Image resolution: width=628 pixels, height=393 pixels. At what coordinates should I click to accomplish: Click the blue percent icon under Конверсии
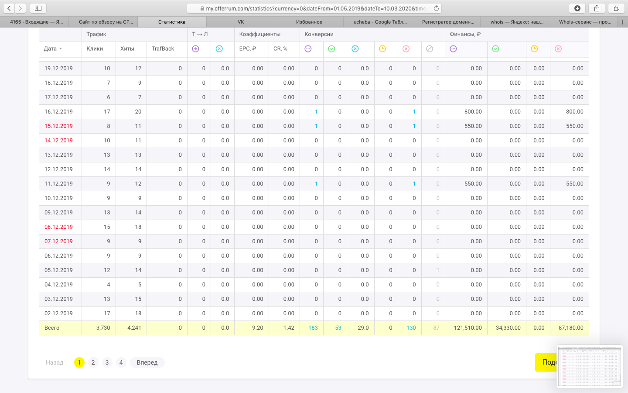tap(355, 49)
